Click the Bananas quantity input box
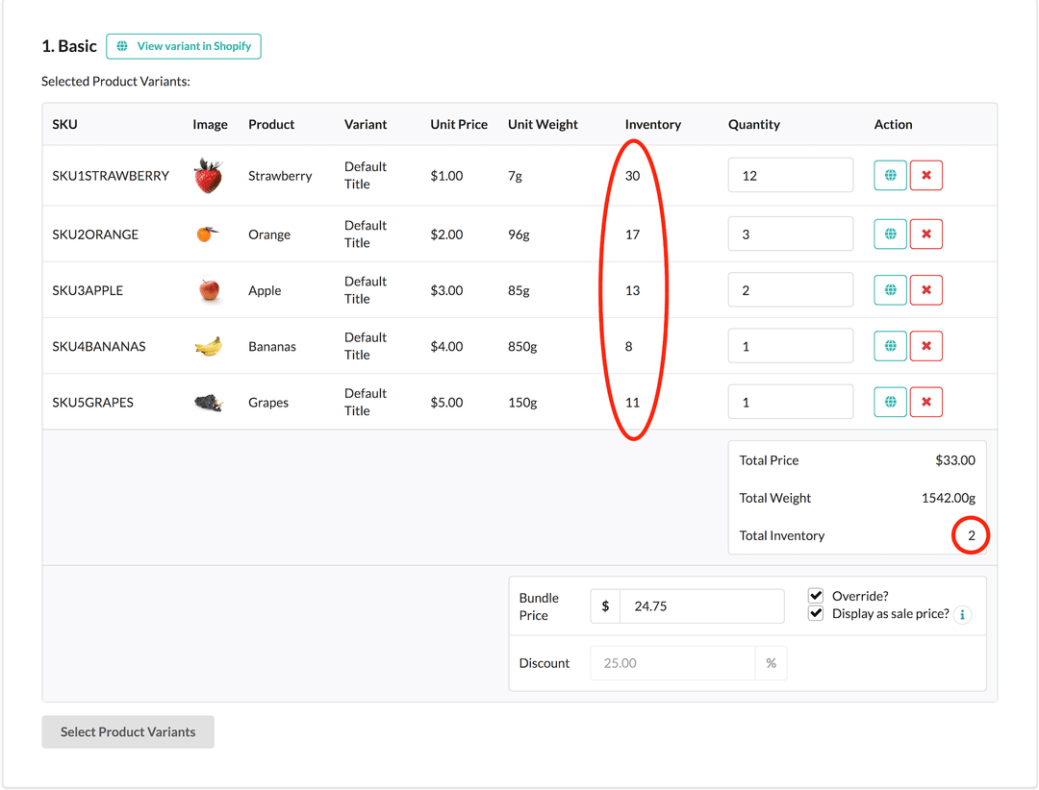The image size is (1039, 790). (x=790, y=346)
